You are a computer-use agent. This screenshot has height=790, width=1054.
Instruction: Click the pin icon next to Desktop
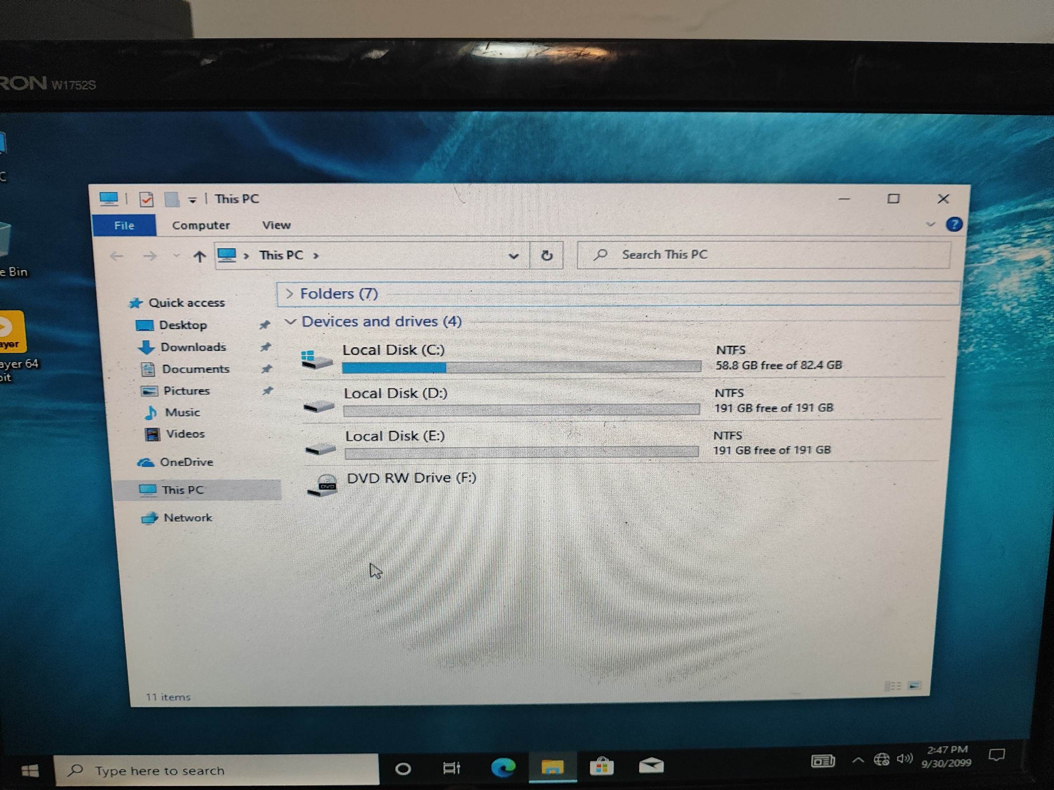(x=264, y=325)
